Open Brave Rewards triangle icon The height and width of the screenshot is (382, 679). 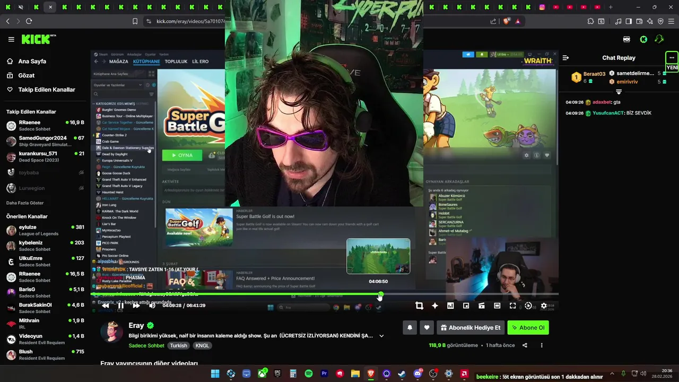(518, 21)
